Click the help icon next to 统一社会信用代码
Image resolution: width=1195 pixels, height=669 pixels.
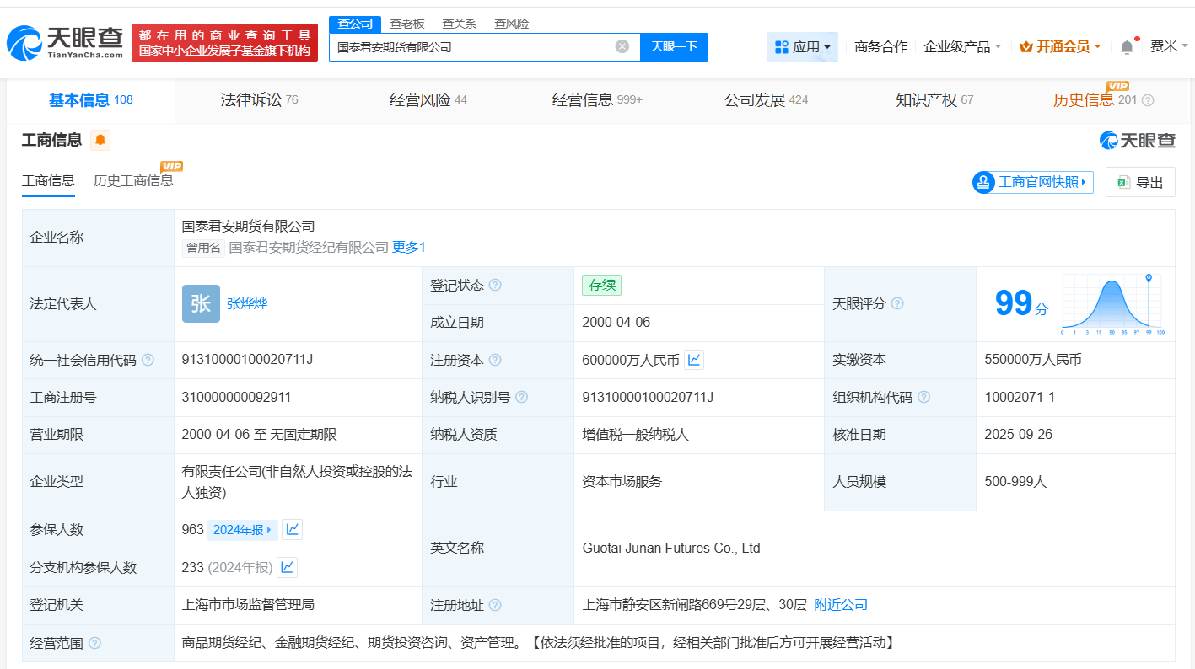point(147,359)
